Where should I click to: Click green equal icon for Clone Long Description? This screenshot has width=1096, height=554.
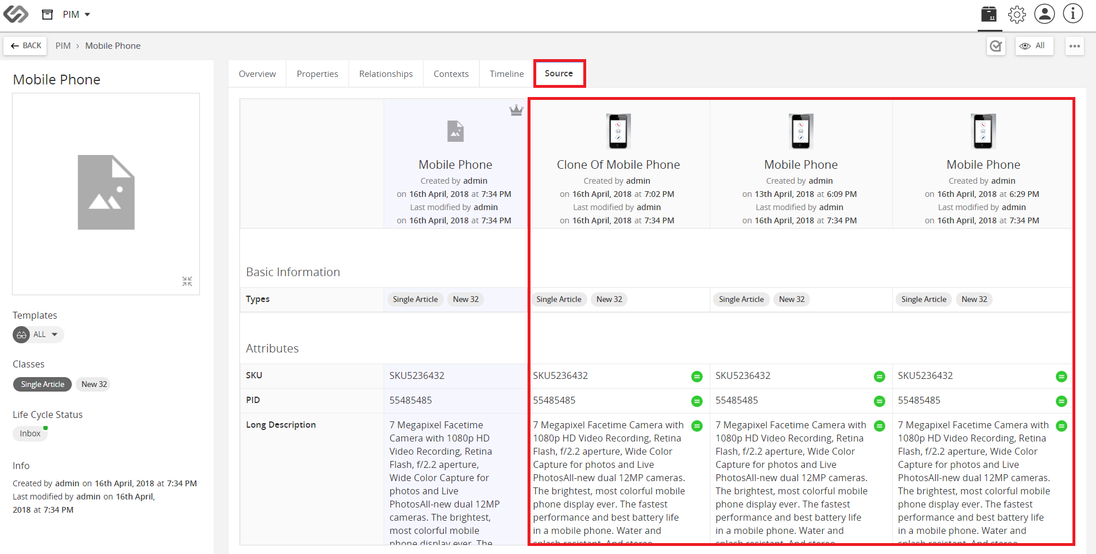click(697, 426)
